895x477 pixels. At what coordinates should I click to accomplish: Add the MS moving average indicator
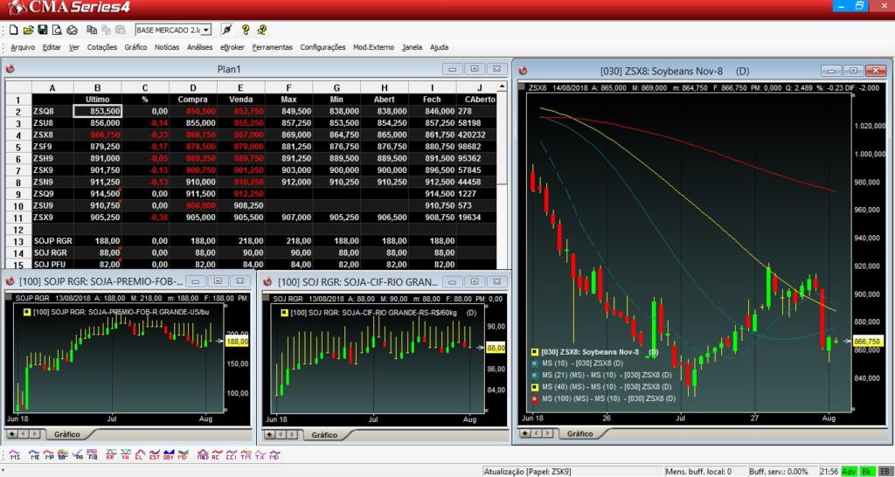pyautogui.click(x=15, y=456)
